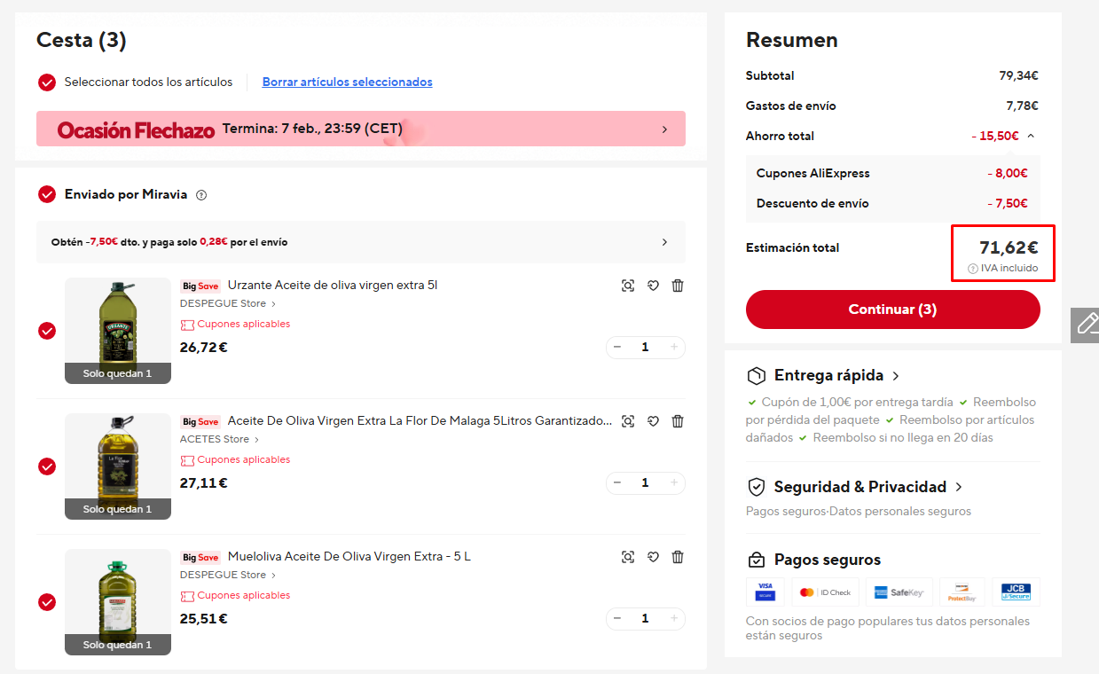Click quantity field for La Flor De Malaga

pos(645,483)
